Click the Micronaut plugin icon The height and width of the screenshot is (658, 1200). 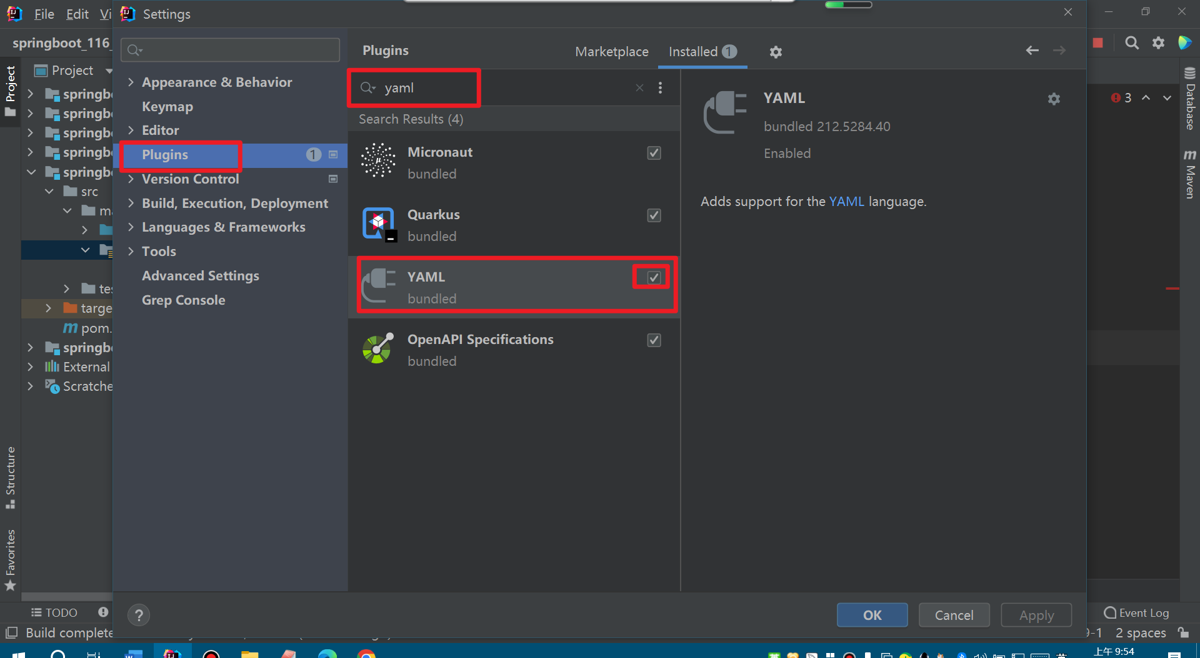[378, 160]
